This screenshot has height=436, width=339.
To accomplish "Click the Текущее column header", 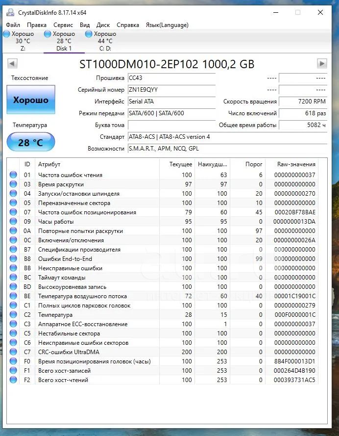I will [177, 164].
